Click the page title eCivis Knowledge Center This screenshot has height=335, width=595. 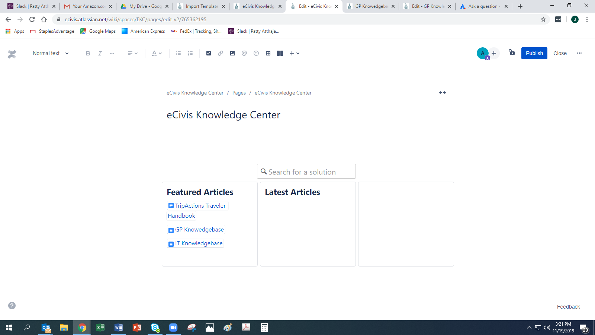point(223,115)
